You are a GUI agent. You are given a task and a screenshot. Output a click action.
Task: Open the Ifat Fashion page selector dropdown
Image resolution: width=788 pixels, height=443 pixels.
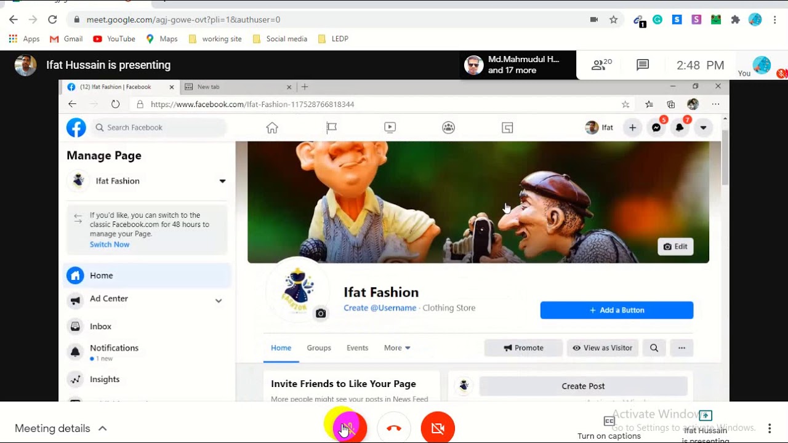tap(222, 181)
